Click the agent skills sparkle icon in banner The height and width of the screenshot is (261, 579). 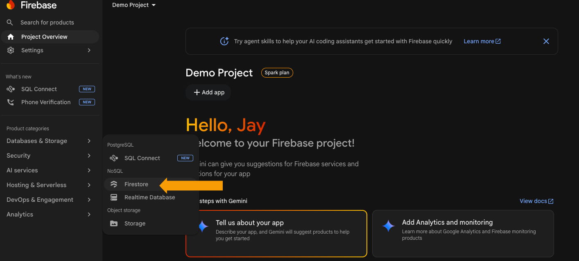[224, 41]
